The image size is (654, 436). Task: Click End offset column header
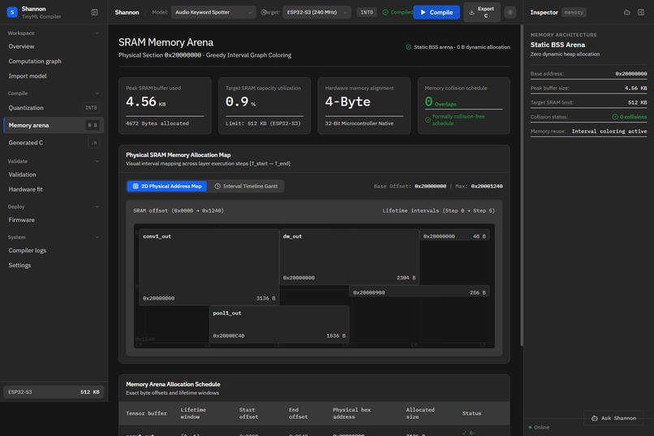pyautogui.click(x=299, y=413)
